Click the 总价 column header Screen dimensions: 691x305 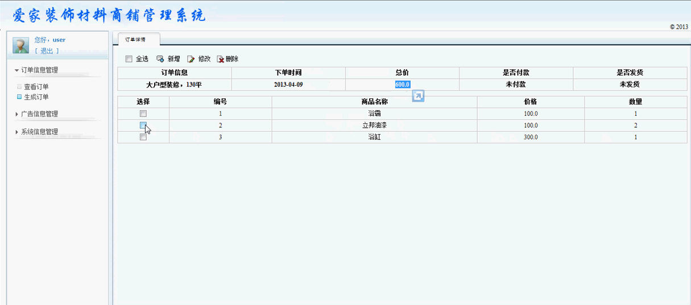(x=402, y=73)
